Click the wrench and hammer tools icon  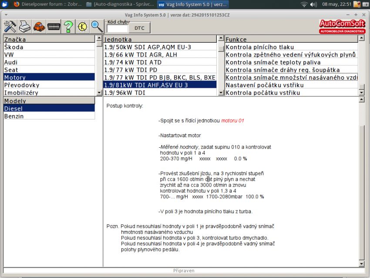point(10,27)
